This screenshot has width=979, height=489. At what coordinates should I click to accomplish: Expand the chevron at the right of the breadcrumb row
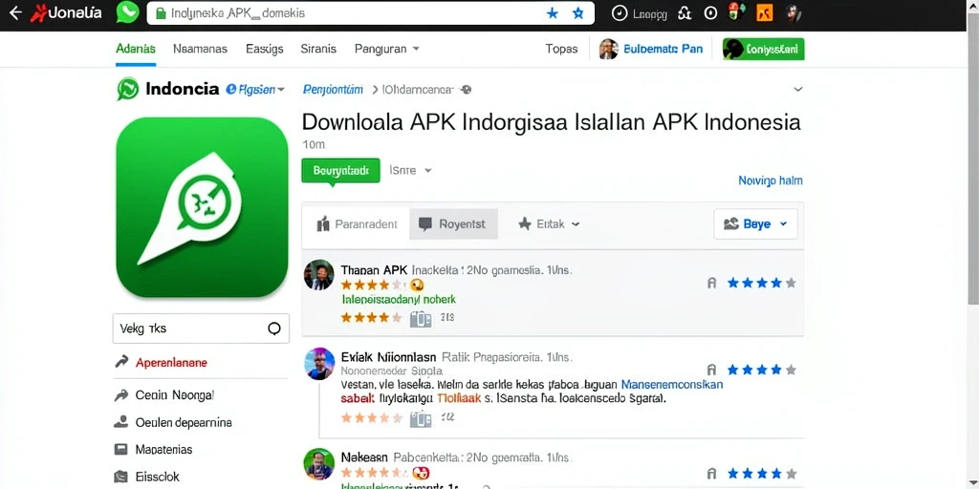(797, 90)
